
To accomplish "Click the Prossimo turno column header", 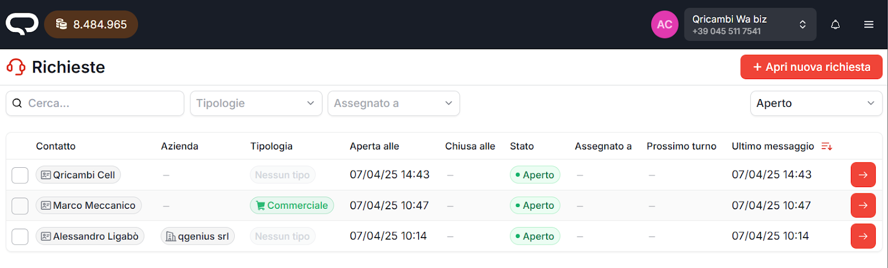I will pyautogui.click(x=682, y=146).
